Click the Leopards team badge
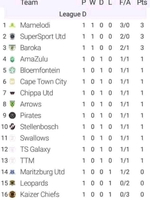Image resolution: width=150 pixels, height=200 pixels. [x=12, y=183]
